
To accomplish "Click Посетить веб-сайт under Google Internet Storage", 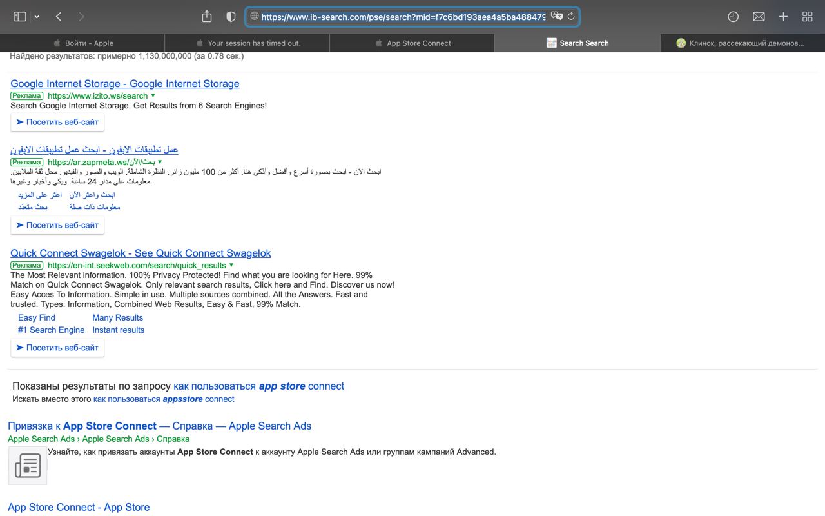I will pos(57,122).
